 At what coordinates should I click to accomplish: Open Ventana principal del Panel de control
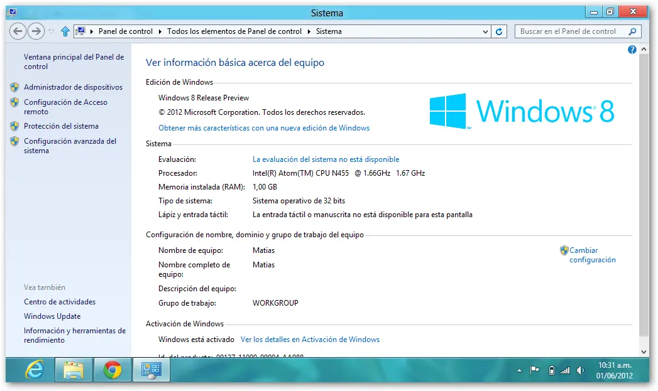(74, 62)
